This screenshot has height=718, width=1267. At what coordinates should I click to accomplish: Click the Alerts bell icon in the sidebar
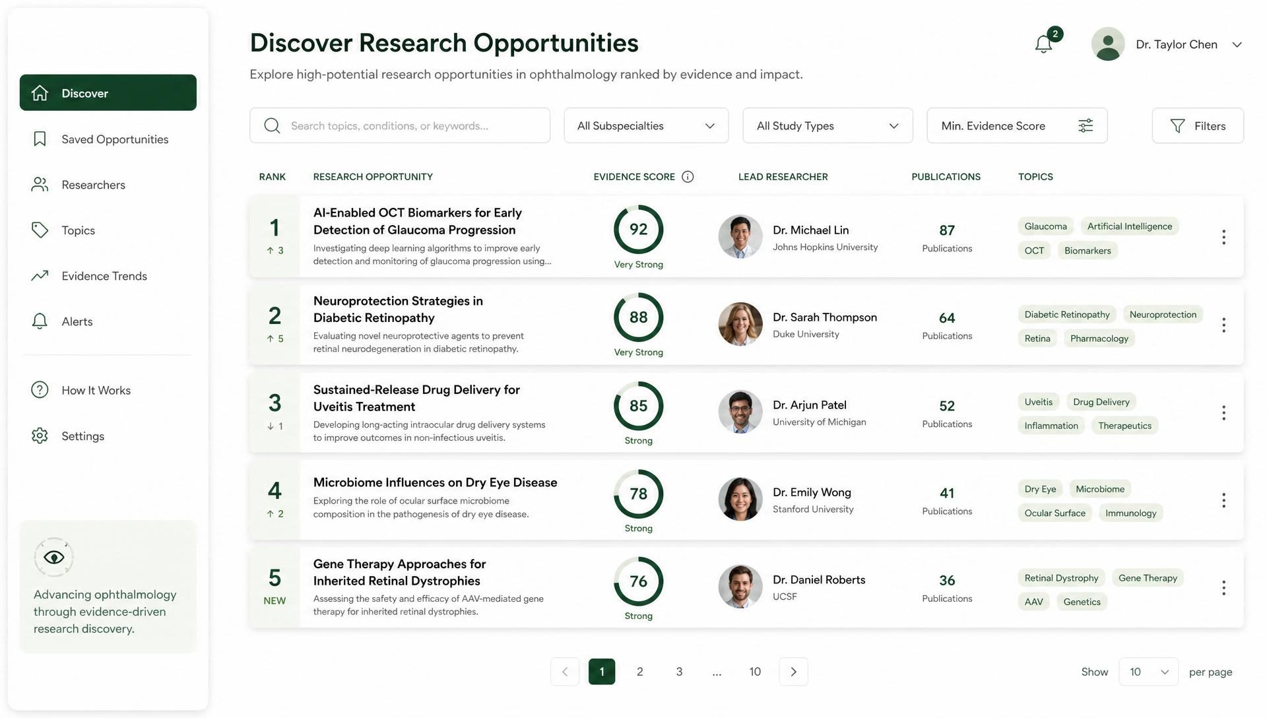pos(40,321)
